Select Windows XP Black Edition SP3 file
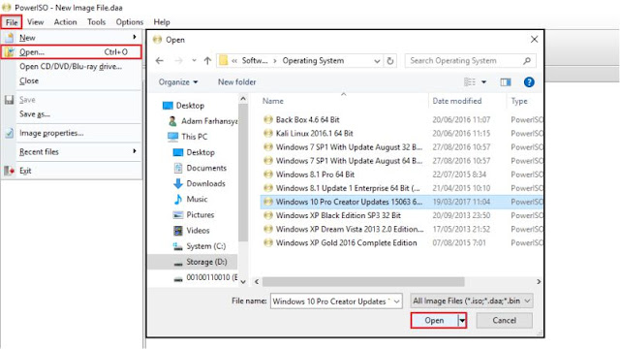620x349 pixels. coord(338,215)
